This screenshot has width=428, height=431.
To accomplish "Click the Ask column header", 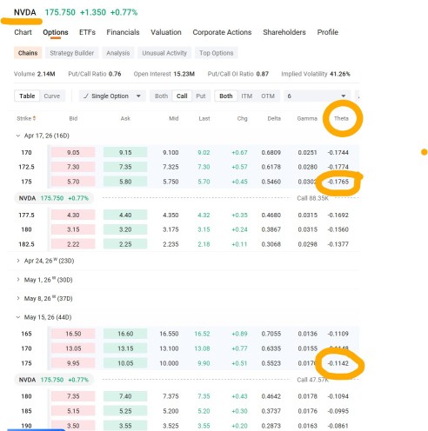I will pos(125,118).
